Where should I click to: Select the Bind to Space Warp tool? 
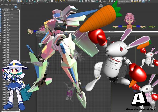(9, 1)
